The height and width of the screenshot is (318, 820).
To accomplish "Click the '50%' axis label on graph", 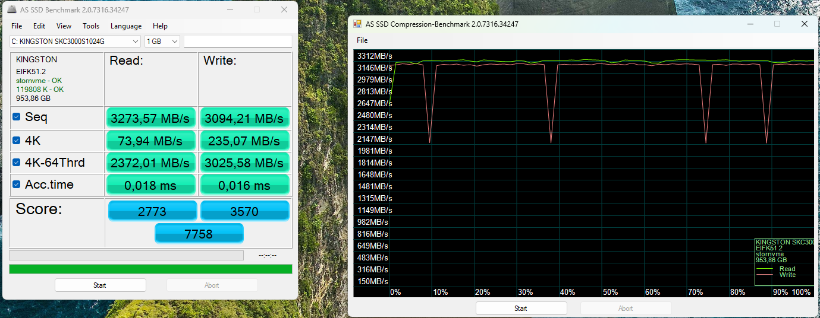I will click(x=611, y=292).
